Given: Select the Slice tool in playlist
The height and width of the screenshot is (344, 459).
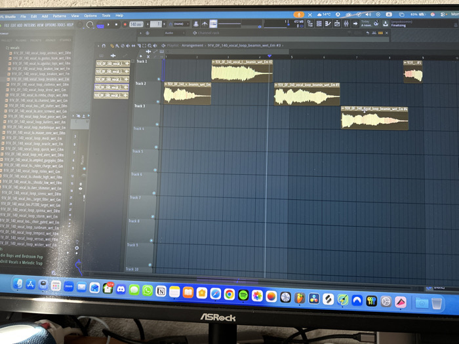Looking at the screenshot, I should click(x=139, y=46).
